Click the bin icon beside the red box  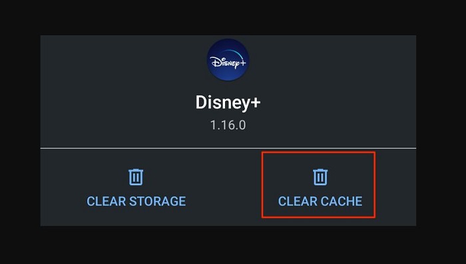click(136, 177)
